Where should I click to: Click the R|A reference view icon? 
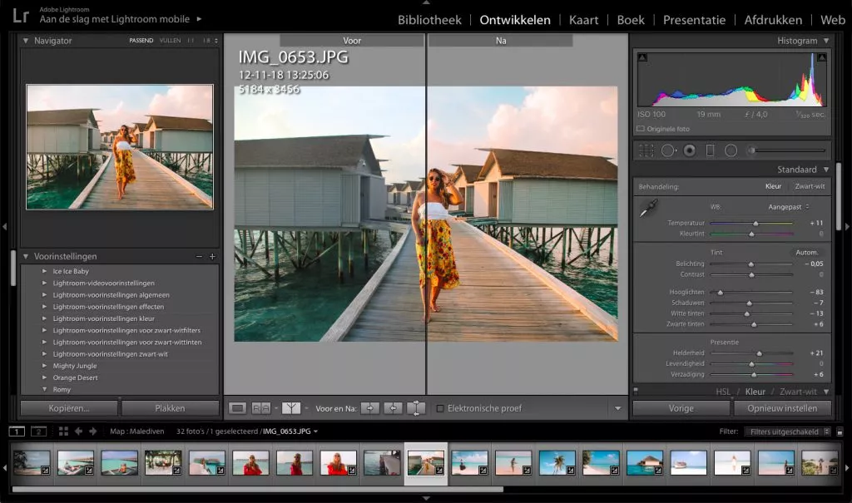tap(260, 408)
